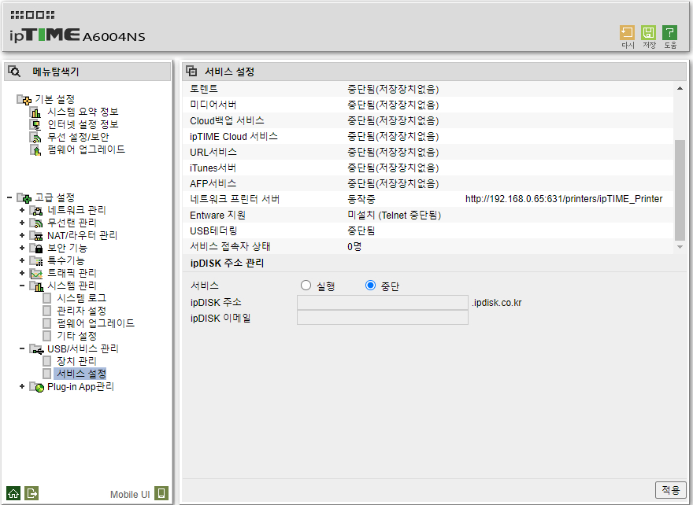Image resolution: width=693 pixels, height=505 pixels.
Task: Open the 도움 (help) question mark icon
Action: [x=669, y=33]
